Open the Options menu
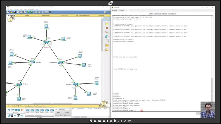This screenshot has height=124, width=221. (16, 9)
